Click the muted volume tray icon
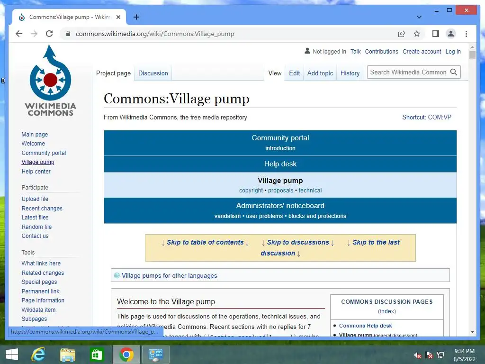The image size is (485, 364). [x=418, y=355]
